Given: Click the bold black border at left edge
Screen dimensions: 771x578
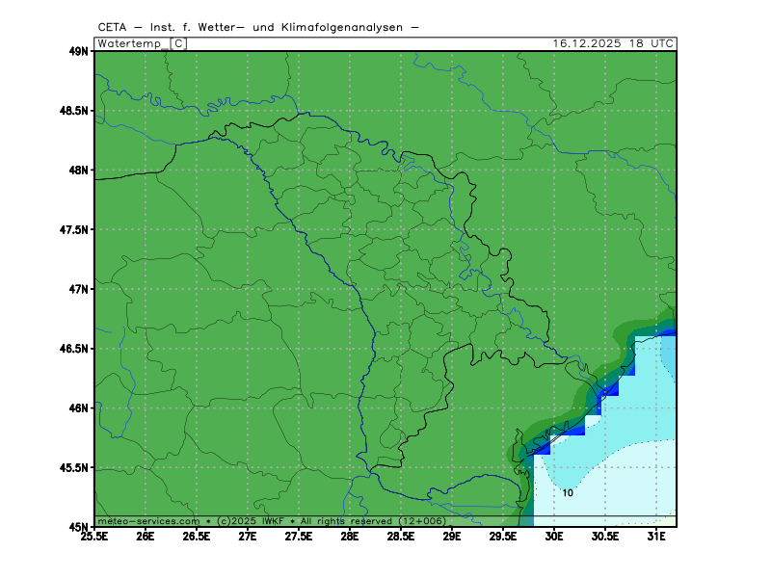Looking at the screenshot, I should (125, 176).
